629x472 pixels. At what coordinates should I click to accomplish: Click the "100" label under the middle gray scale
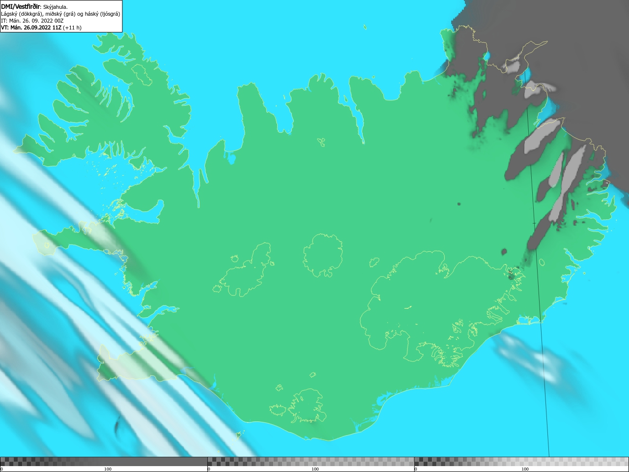coord(315,469)
